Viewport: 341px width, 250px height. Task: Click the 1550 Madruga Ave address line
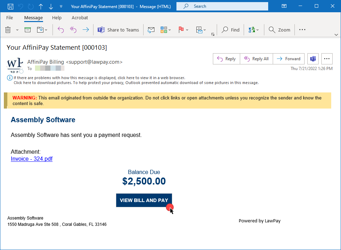[57, 224]
